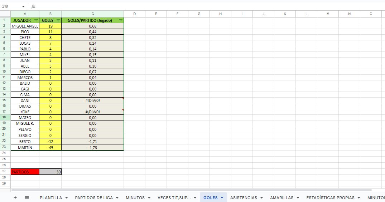The width and height of the screenshot is (385, 202).
Task: Open the GOLES column filter icon
Action: tap(58, 20)
